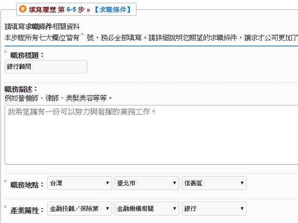Click the 產業屬性 field label
This screenshot has height=223, width=298.
(27, 210)
